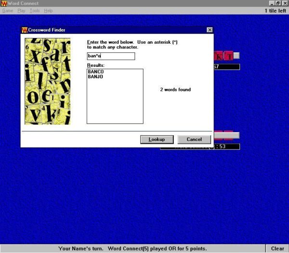This screenshot has width=289, height=253.
Task: Click the gray blank tile beside T
Action: 236,56
